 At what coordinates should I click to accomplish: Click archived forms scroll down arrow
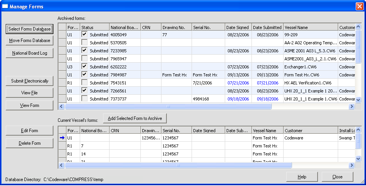click(358, 100)
